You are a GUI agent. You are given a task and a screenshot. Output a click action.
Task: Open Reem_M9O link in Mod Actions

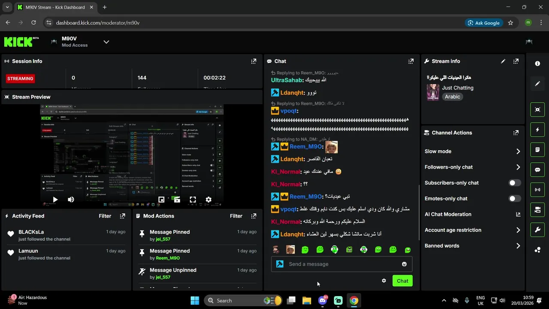(168, 258)
